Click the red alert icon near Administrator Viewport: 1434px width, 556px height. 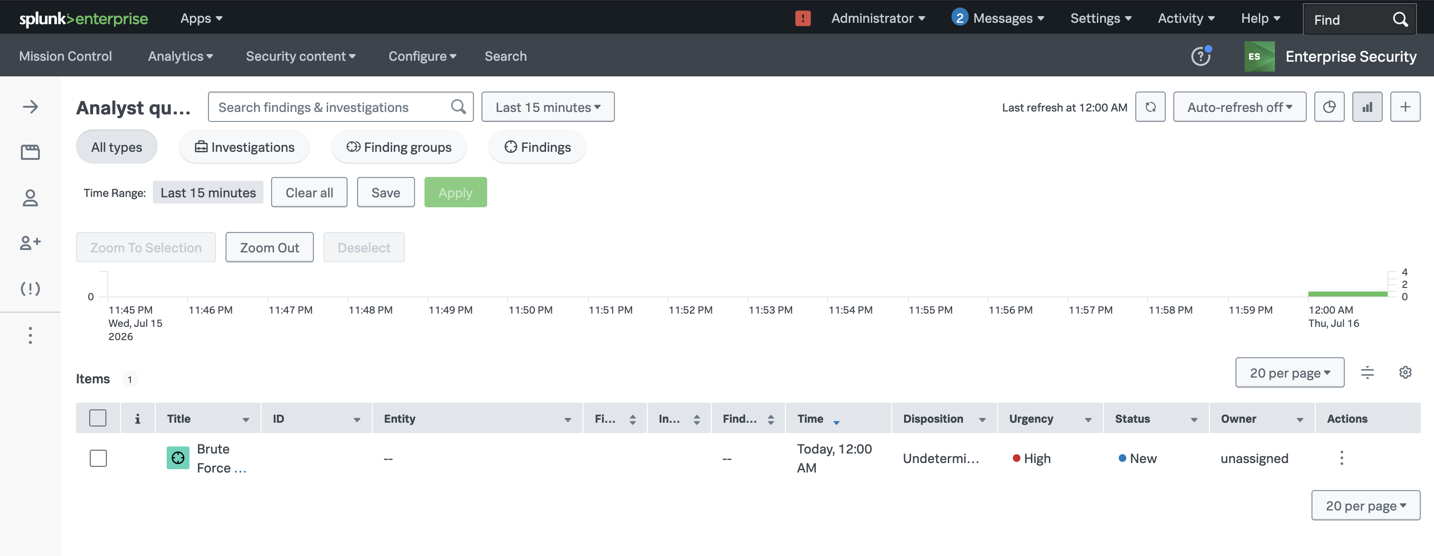pos(803,19)
